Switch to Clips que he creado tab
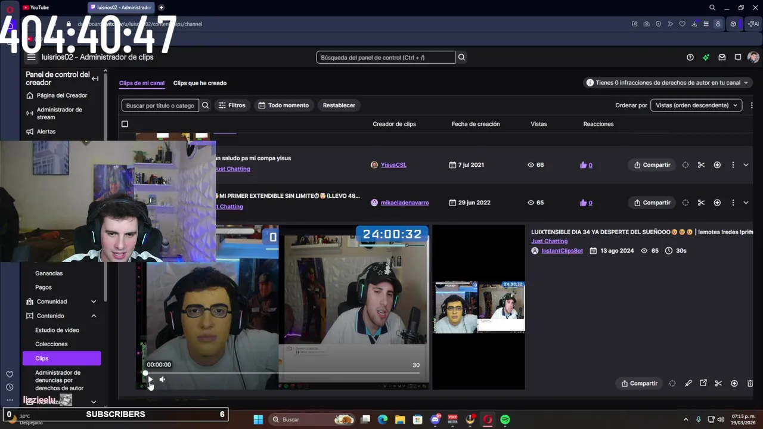 [x=200, y=83]
